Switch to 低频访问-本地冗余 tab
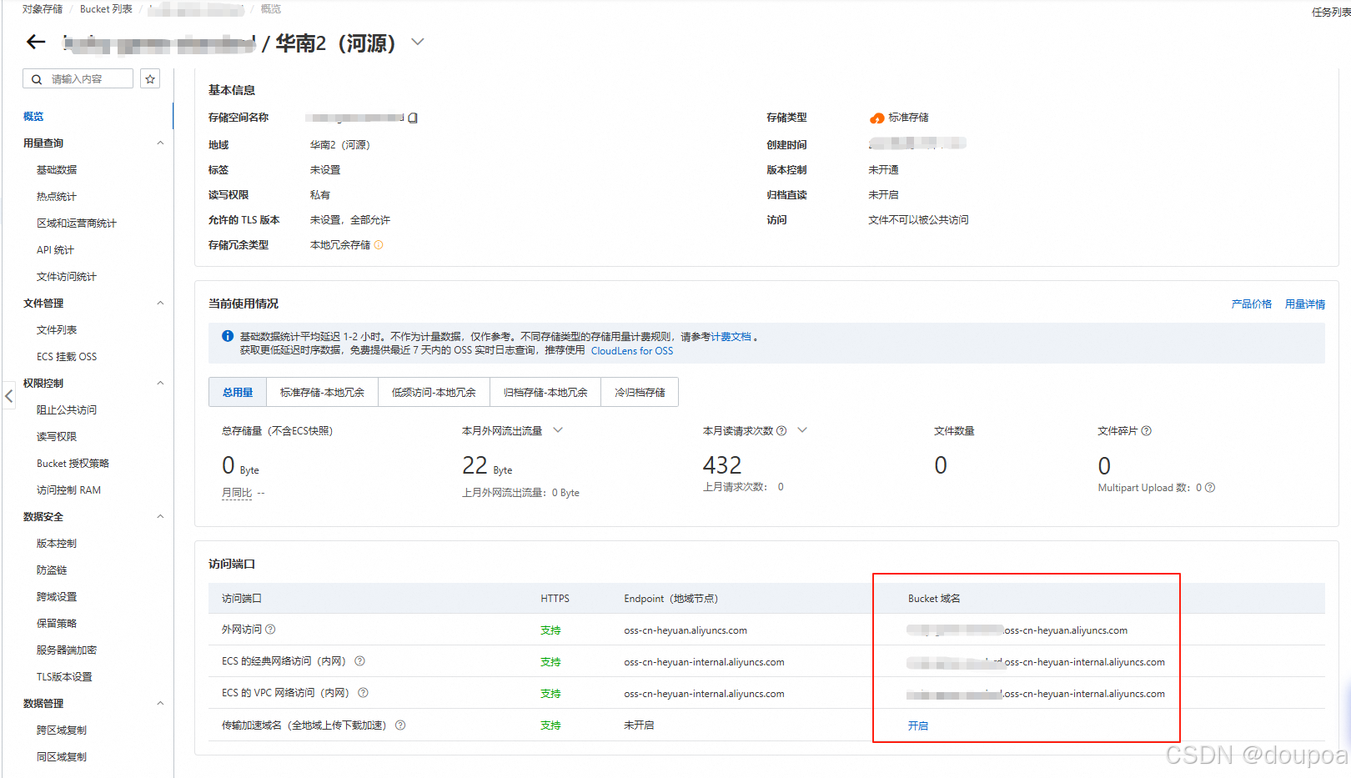 click(x=434, y=392)
